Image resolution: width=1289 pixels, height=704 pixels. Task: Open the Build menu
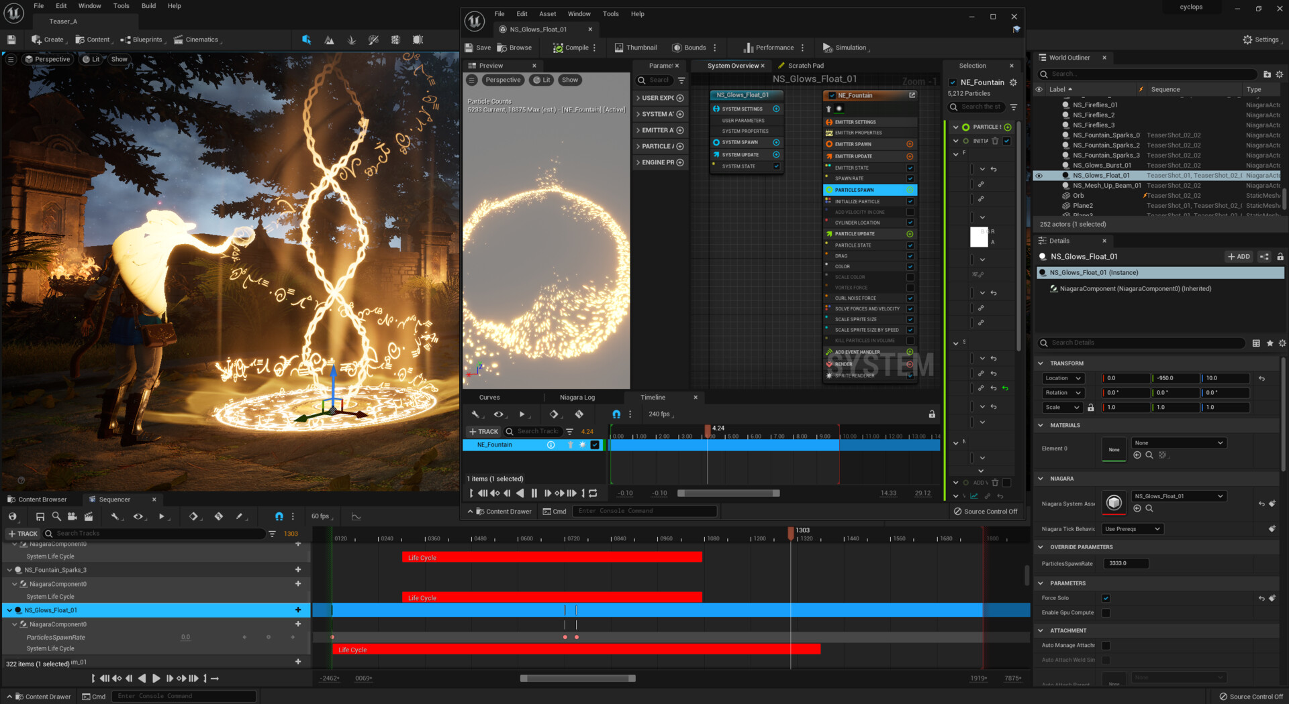(148, 6)
